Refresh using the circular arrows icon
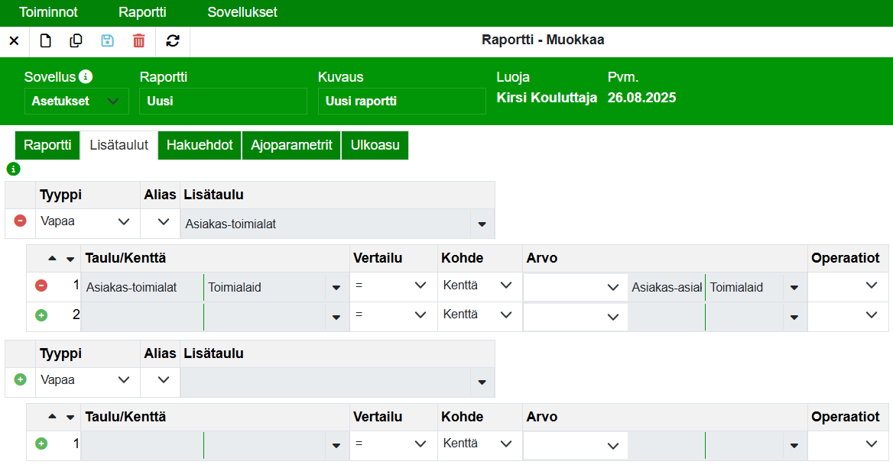Viewport: 893px width, 471px height. click(173, 41)
